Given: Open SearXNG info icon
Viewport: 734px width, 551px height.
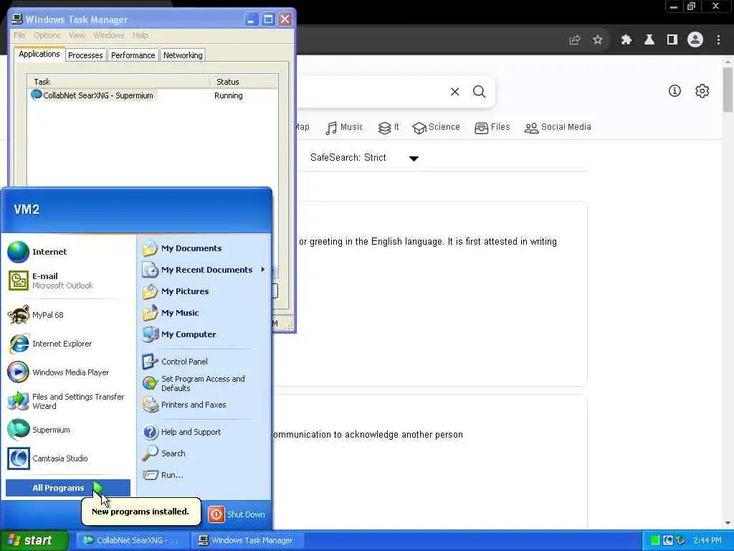Looking at the screenshot, I should pos(675,91).
